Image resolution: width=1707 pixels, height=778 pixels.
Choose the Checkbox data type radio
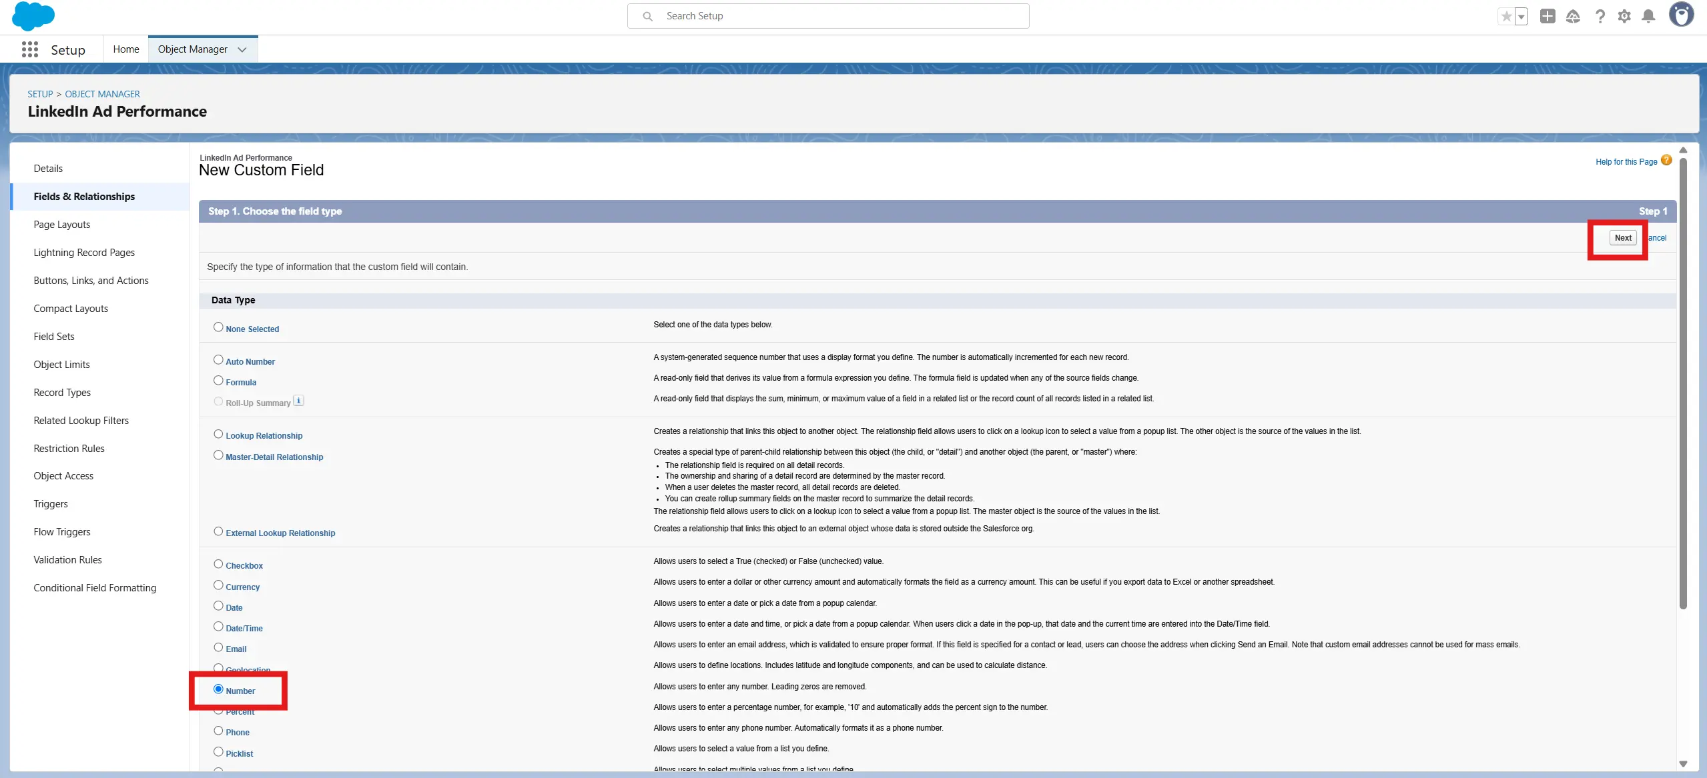(218, 564)
